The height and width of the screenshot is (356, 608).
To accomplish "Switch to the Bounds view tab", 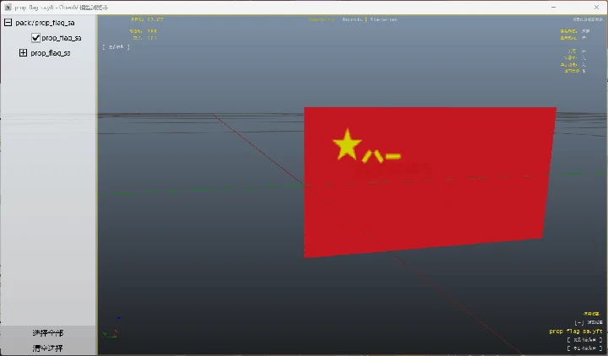I will click(x=352, y=19).
